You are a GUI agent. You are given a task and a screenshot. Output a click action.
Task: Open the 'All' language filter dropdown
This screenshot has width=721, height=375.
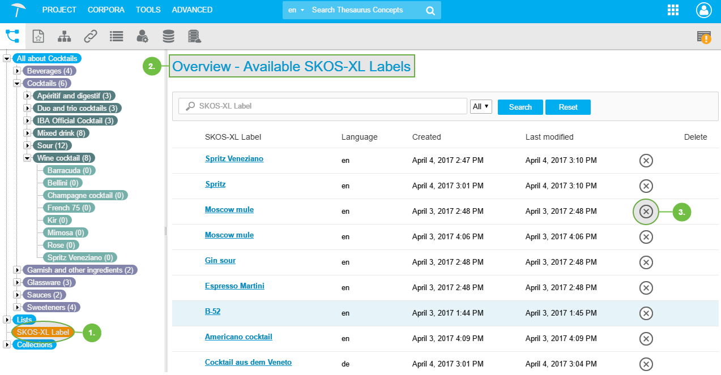[481, 107]
